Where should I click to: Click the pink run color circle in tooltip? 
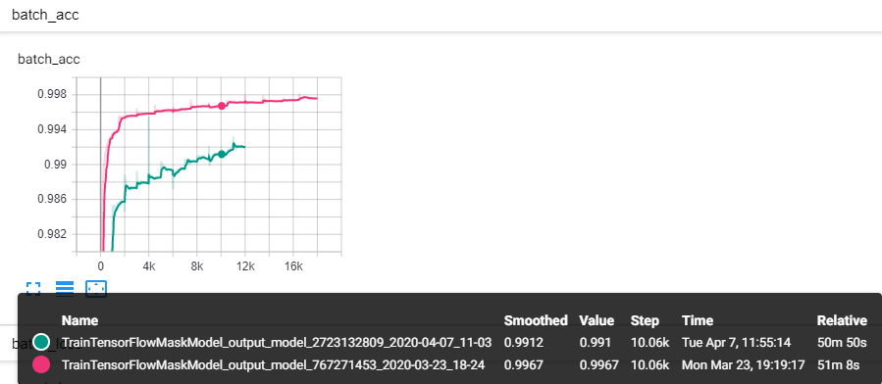[41, 365]
